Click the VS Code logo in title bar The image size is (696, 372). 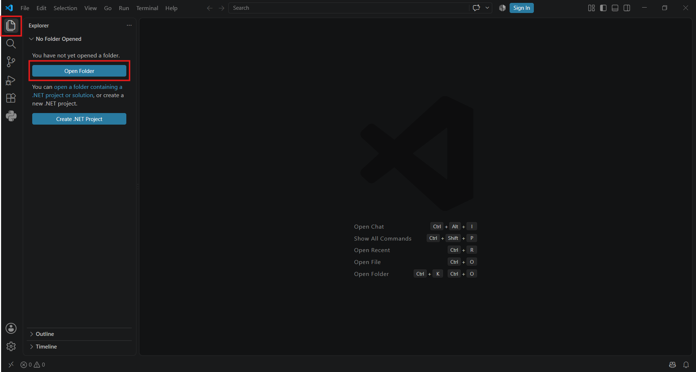[9, 8]
